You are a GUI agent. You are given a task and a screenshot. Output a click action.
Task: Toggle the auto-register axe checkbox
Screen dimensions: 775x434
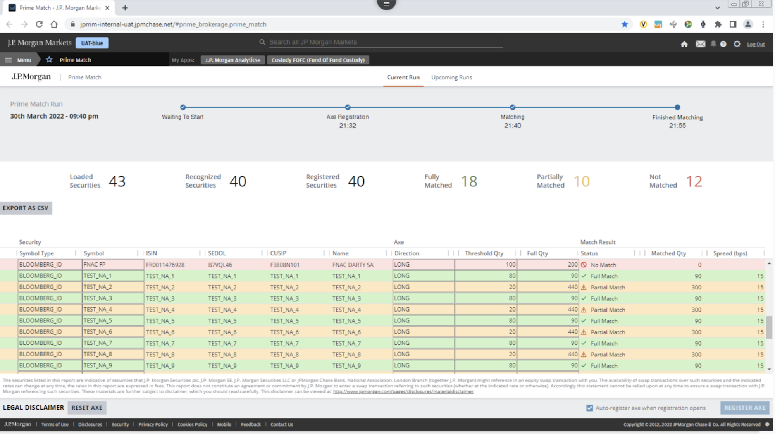[589, 408]
